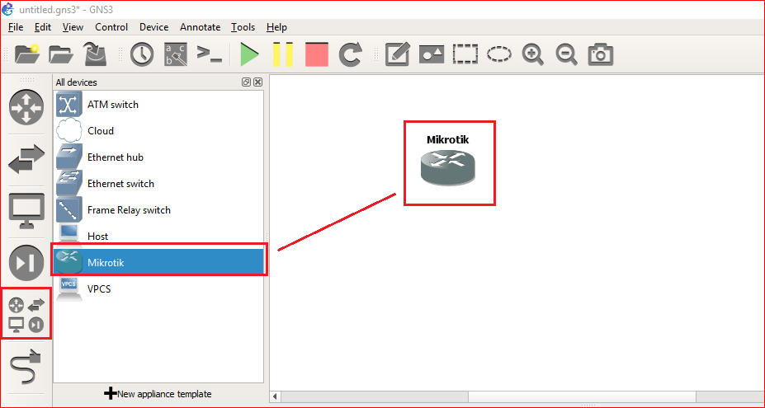The image size is (765, 408).
Task: Open the Control menu
Action: click(x=111, y=27)
